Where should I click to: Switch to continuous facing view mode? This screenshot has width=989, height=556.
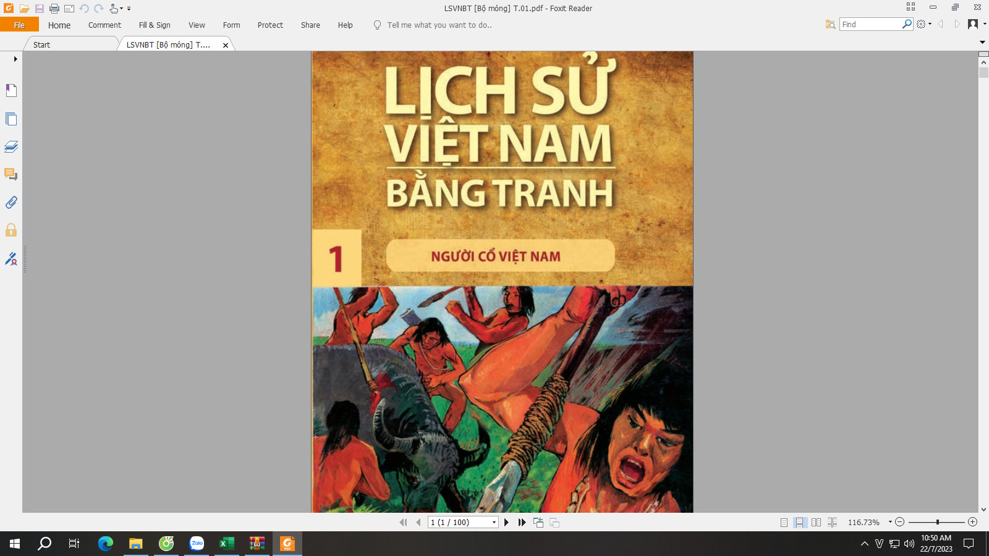click(832, 523)
